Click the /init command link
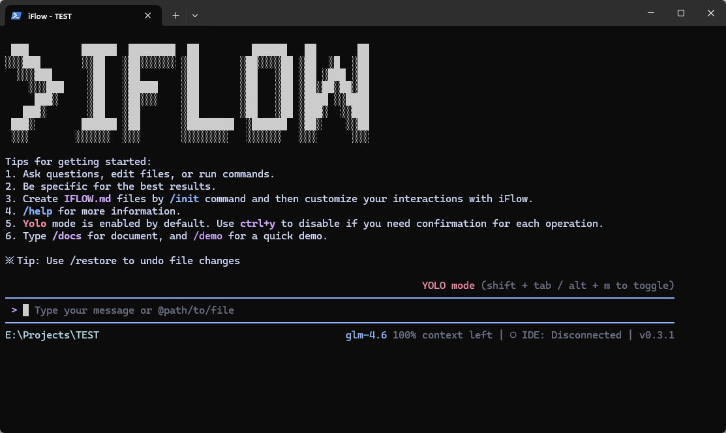The height and width of the screenshot is (433, 726). click(x=185, y=198)
